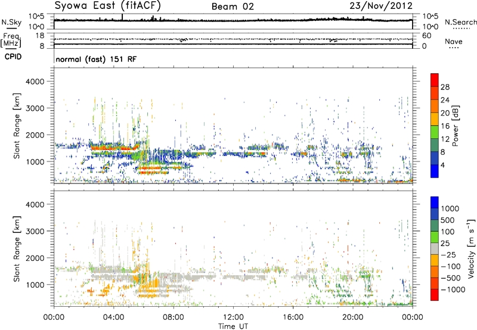Click the power panel 'Slant Range [km]' label

click(x=17, y=126)
